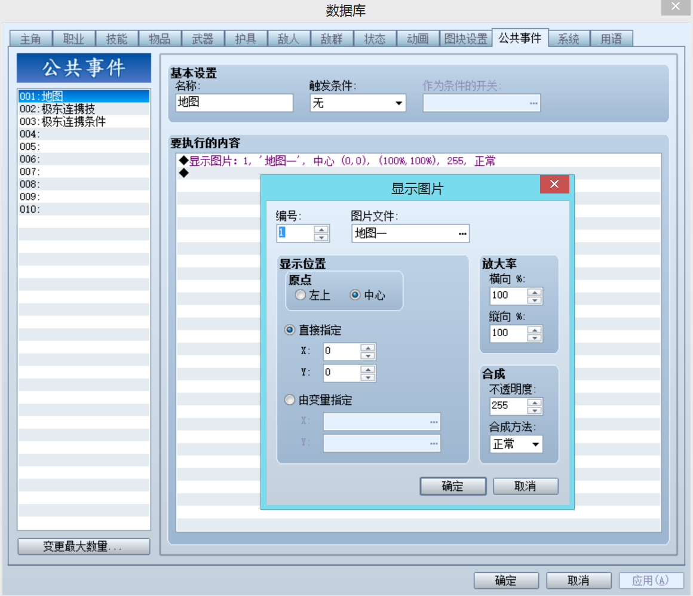Select the 护具 tab
The image size is (693, 596).
point(246,39)
